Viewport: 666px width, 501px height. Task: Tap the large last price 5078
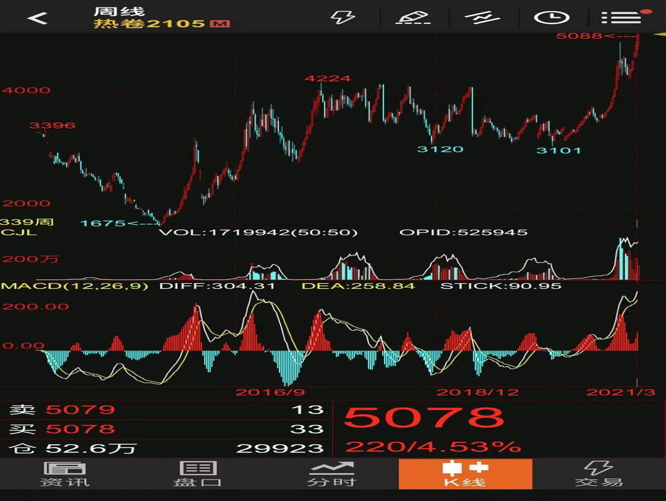(x=424, y=417)
